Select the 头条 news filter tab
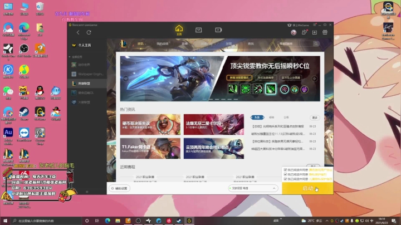The width and height of the screenshot is (401, 225). coord(257,118)
